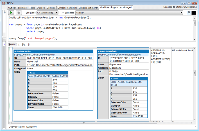Click the results vertical scrollbar thumb
This screenshot has width=199, height=131.
pos(194,73)
